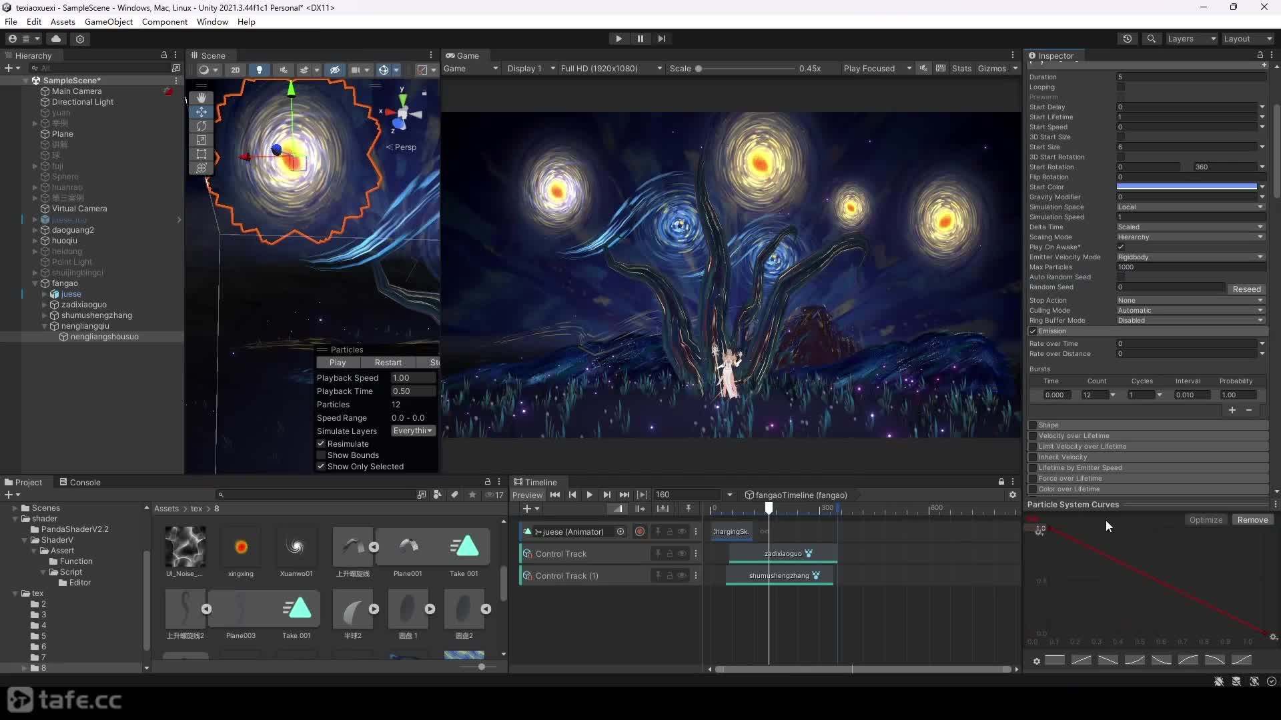1281x720 pixels.
Task: Open Undo History icon in top toolbar
Action: pyautogui.click(x=1127, y=39)
